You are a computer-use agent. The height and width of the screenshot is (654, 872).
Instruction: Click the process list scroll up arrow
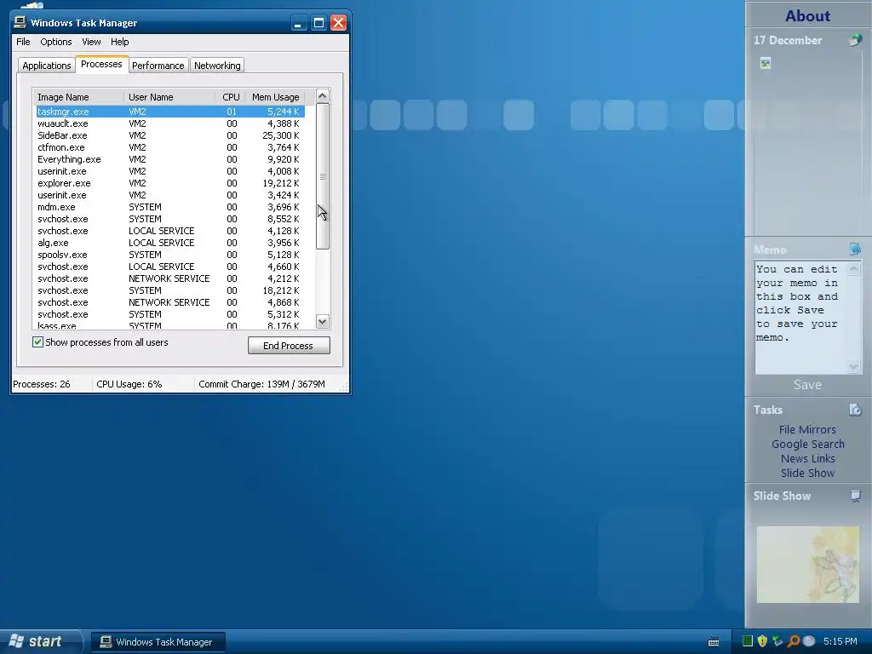click(323, 96)
